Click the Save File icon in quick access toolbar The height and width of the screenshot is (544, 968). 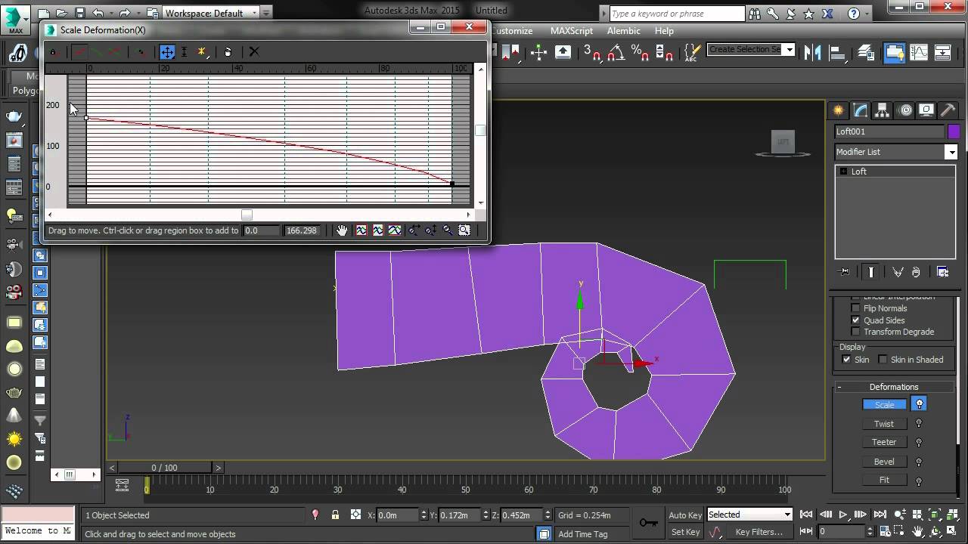80,13
